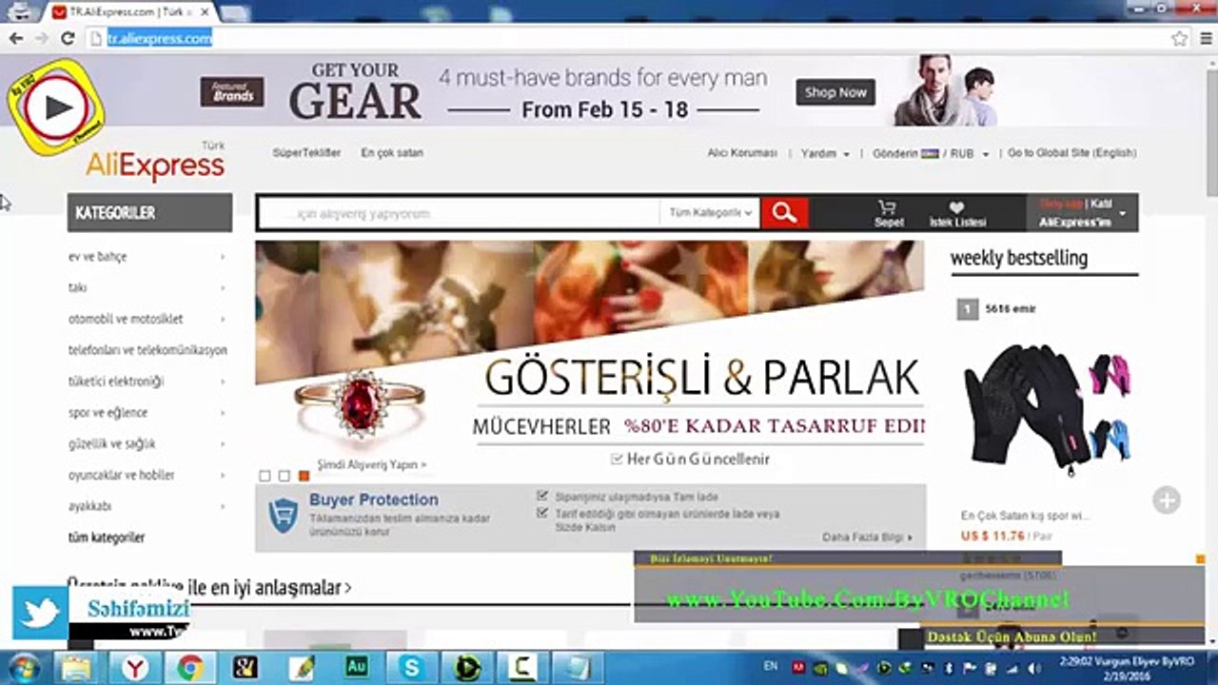Click the US $ 11.76 price
Image resolution: width=1218 pixels, height=685 pixels.
(x=992, y=537)
